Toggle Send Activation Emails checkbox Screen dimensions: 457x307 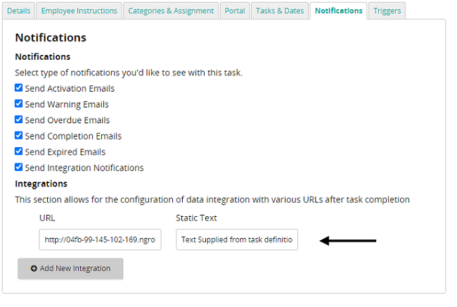tap(19, 88)
